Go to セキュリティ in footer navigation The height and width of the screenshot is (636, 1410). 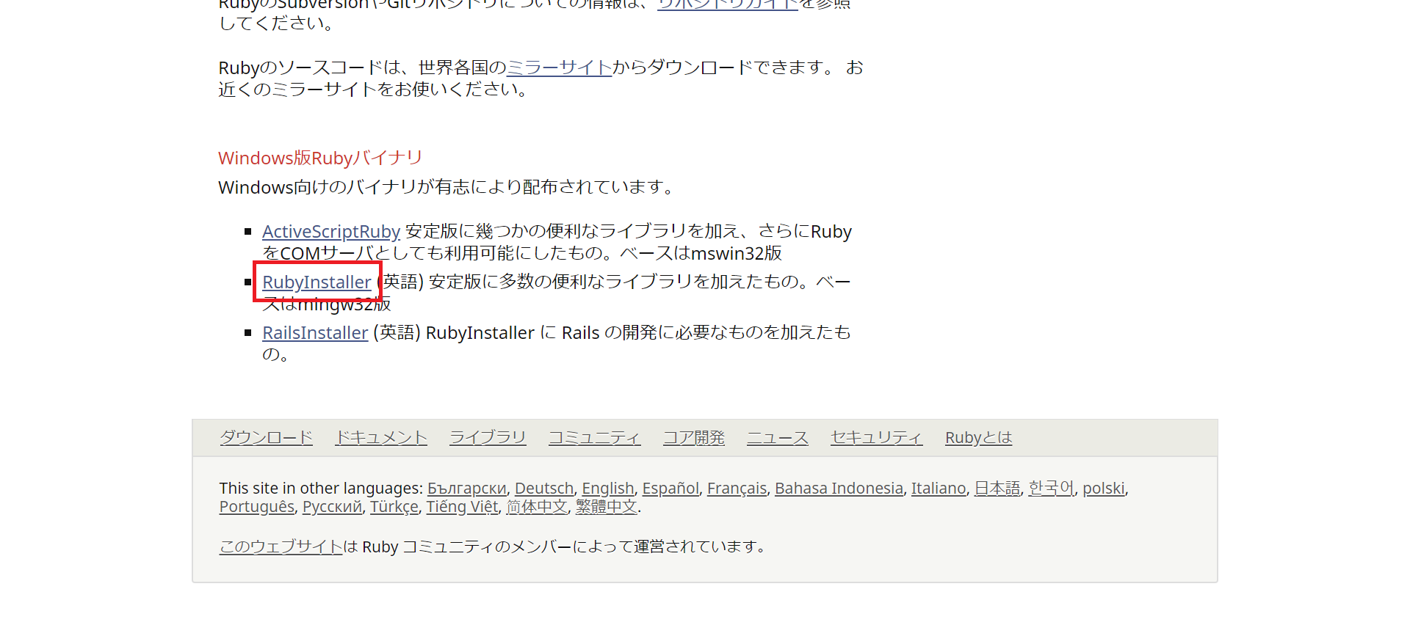point(876,437)
